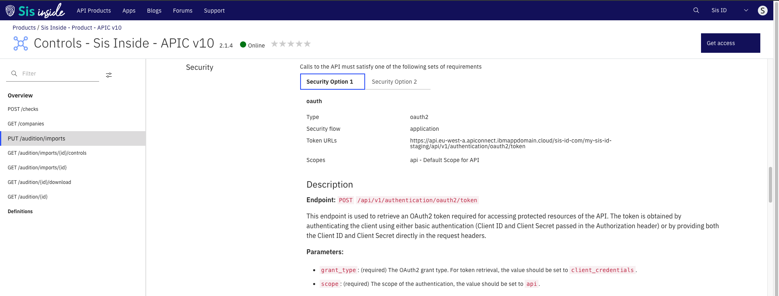Click 'api - Default Scope for API' text

pos(445,160)
